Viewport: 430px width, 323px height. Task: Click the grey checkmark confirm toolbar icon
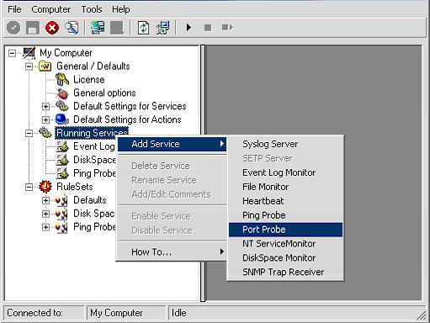click(13, 28)
